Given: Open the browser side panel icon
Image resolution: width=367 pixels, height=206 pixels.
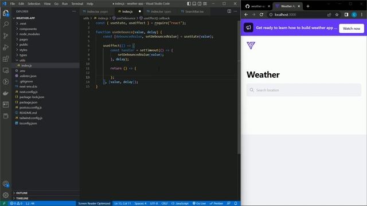Looking at the screenshot, I should point(346,14).
